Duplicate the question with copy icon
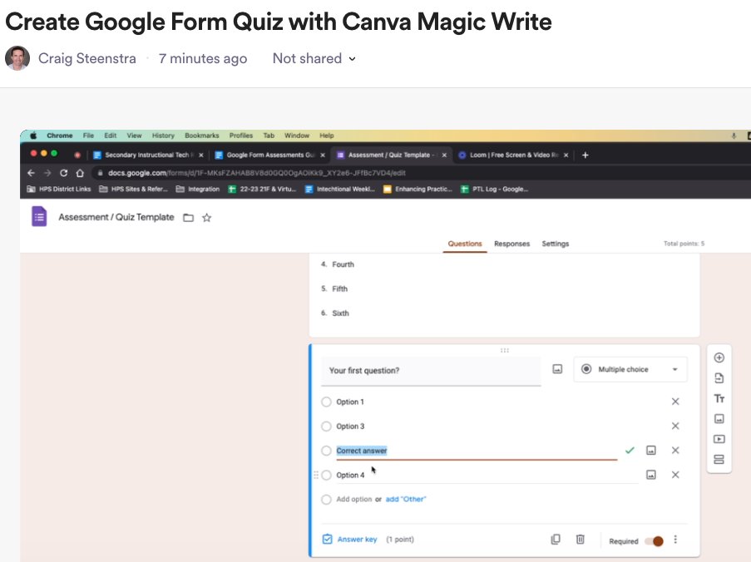Viewport: 751px width, 562px height. point(556,540)
